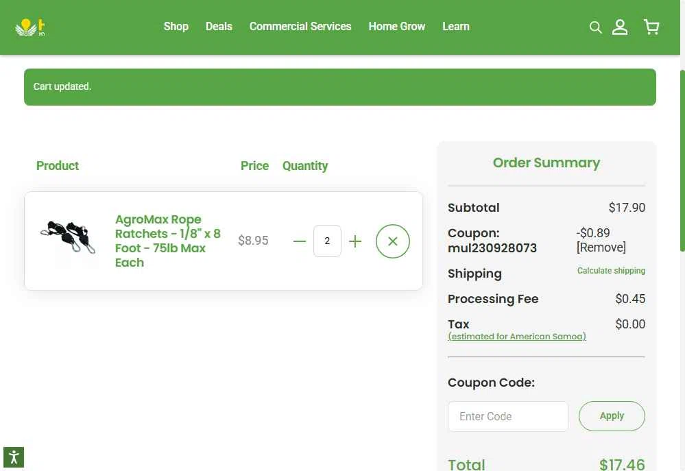This screenshot has width=685, height=471.
Task: Open the user account icon
Action: point(619,27)
